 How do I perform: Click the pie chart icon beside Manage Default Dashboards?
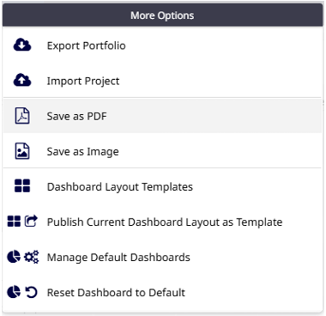(14, 257)
